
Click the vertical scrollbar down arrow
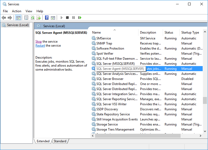point(205,131)
